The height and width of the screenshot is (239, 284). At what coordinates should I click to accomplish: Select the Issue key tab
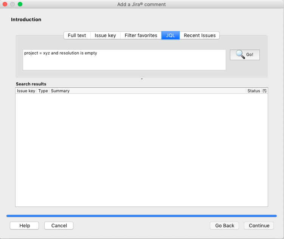coord(105,35)
